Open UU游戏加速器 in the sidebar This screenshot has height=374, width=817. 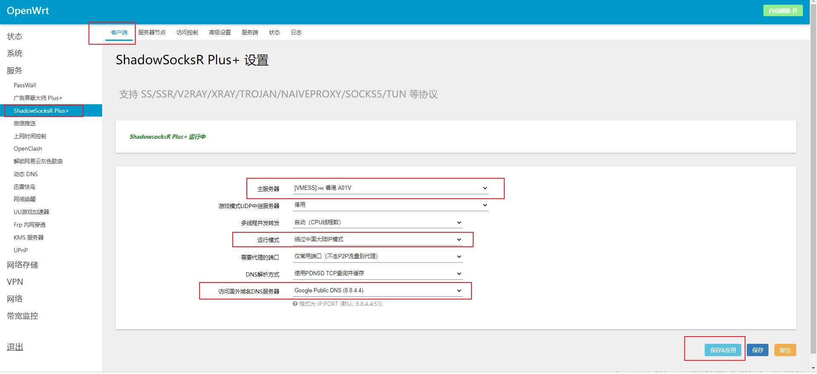(x=31, y=212)
